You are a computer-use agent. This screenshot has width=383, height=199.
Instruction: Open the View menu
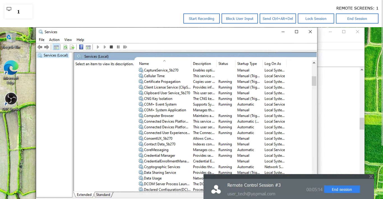click(68, 40)
